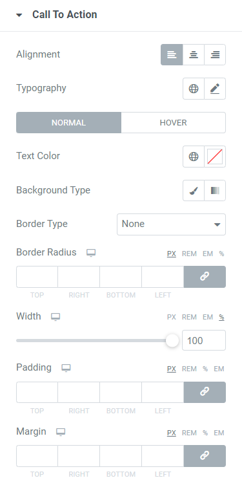Open the Text Color swatch picker
The image size is (242, 489).
(215, 157)
